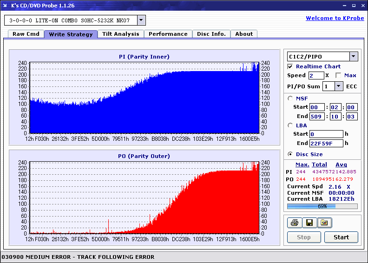Click the Start button
The width and height of the screenshot is (368, 263).
(341, 237)
